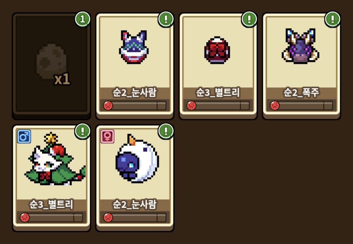Click the blue male gender icon
Viewport: 353px width, 244px height.
click(x=24, y=137)
